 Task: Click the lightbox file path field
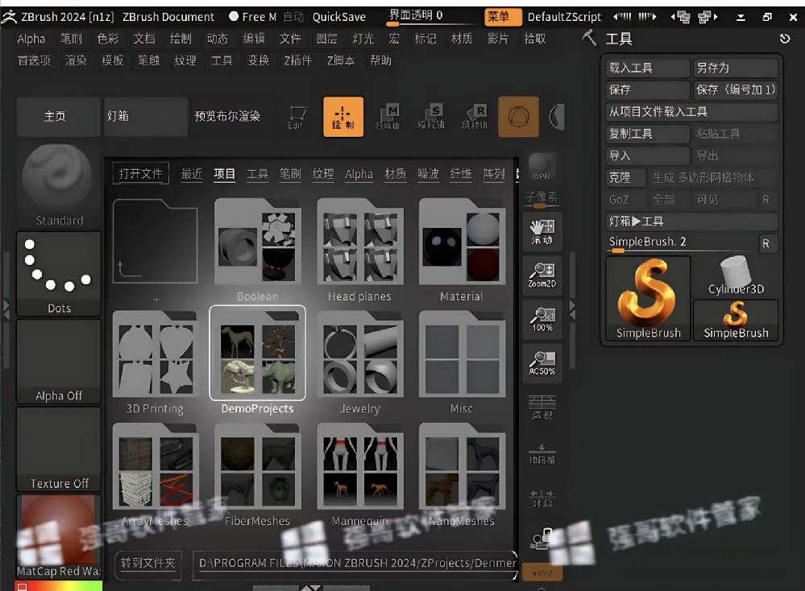click(x=355, y=564)
